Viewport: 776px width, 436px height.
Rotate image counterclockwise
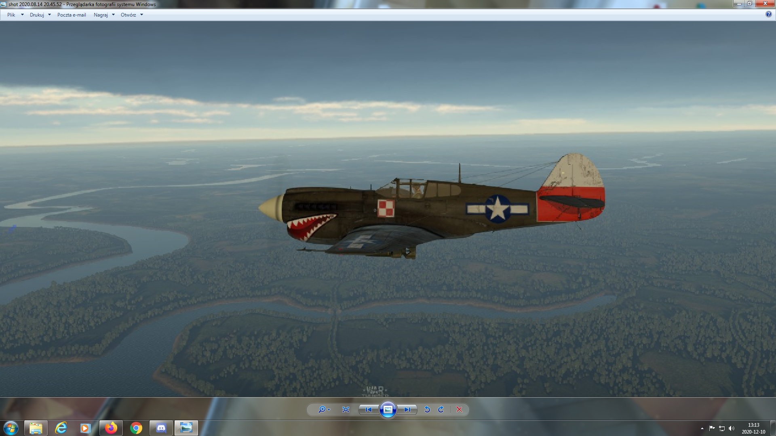click(x=427, y=409)
